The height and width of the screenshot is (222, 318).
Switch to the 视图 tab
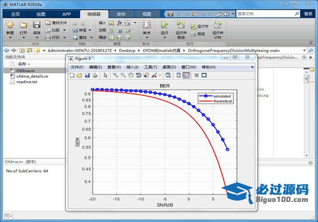click(x=147, y=14)
